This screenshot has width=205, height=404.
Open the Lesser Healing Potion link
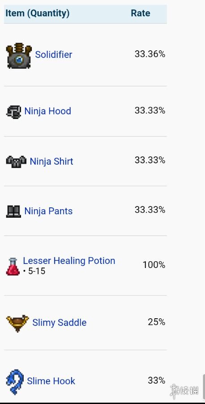(69, 261)
